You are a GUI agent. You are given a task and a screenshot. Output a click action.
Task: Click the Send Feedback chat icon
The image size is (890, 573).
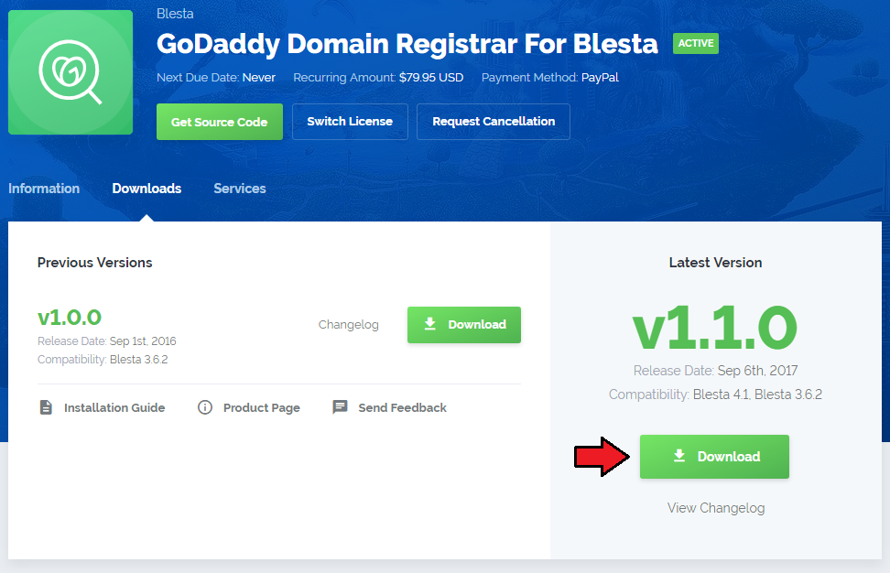pyautogui.click(x=340, y=407)
